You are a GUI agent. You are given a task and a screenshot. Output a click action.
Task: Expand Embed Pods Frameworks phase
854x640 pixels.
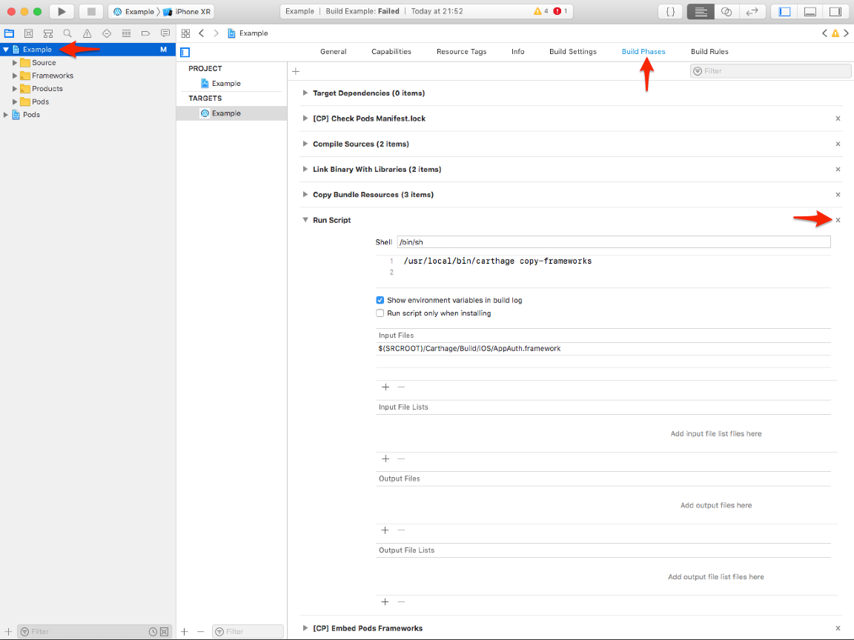[305, 628]
